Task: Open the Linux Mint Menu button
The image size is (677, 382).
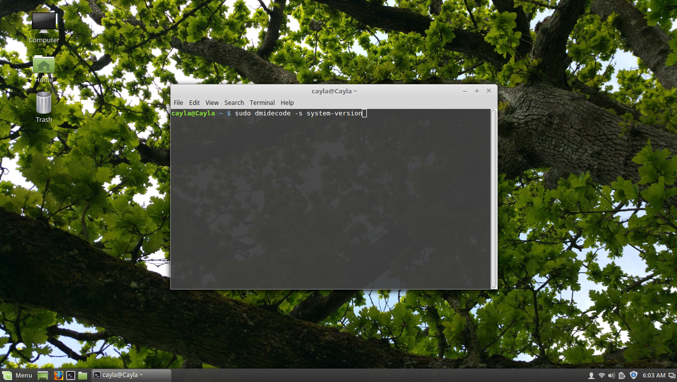Action: 17,376
